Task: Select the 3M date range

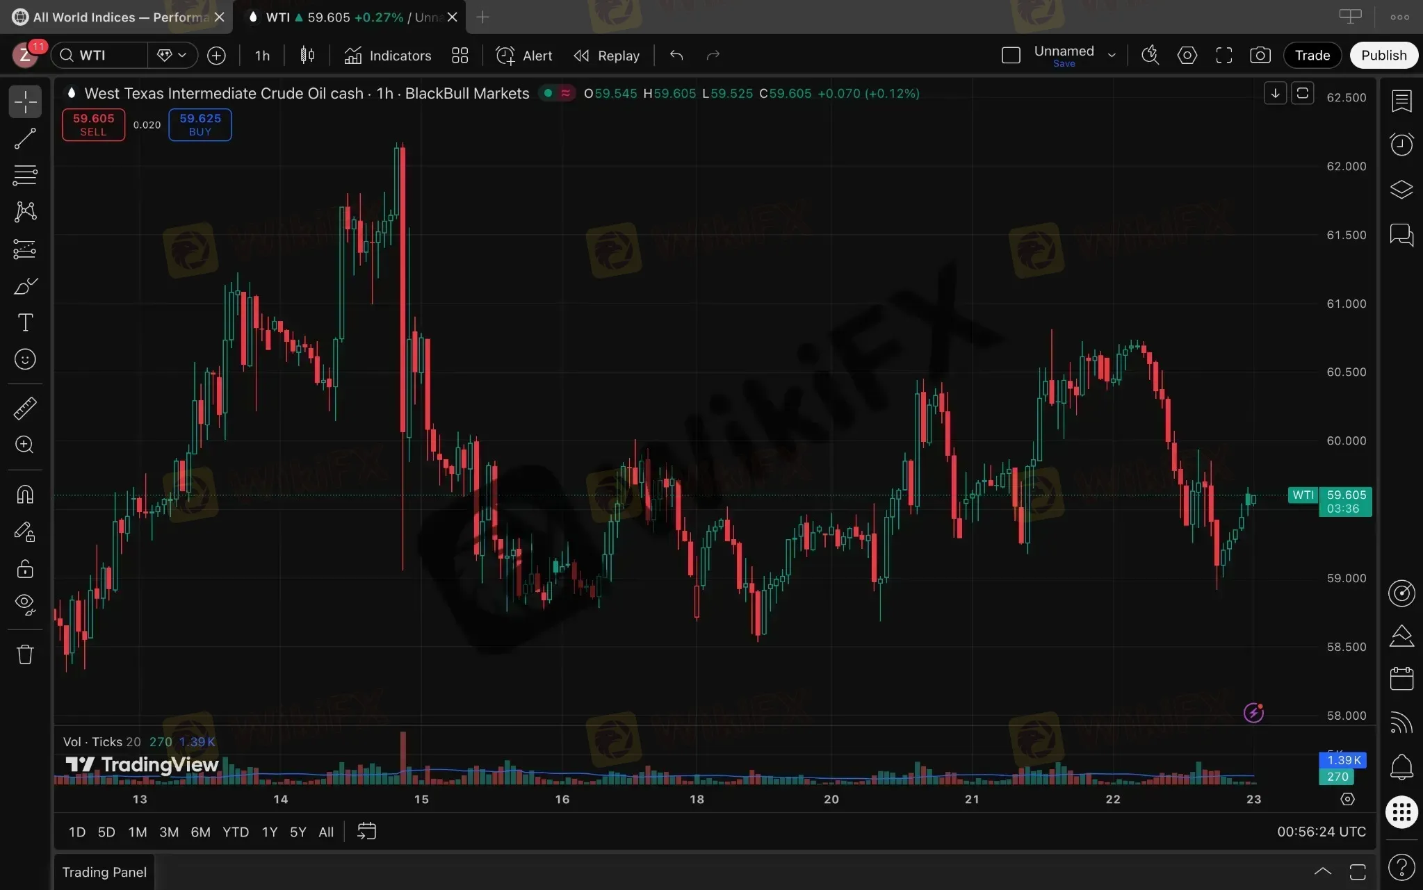Action: tap(169, 832)
